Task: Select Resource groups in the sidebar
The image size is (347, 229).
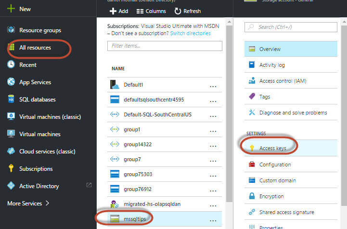Action: click(x=40, y=30)
